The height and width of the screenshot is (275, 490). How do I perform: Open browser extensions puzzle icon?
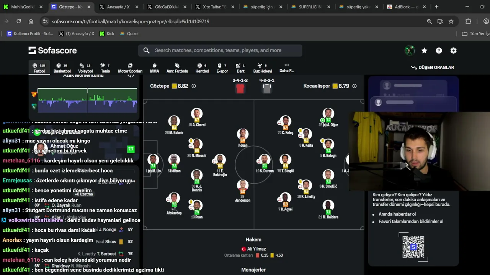coord(468,21)
